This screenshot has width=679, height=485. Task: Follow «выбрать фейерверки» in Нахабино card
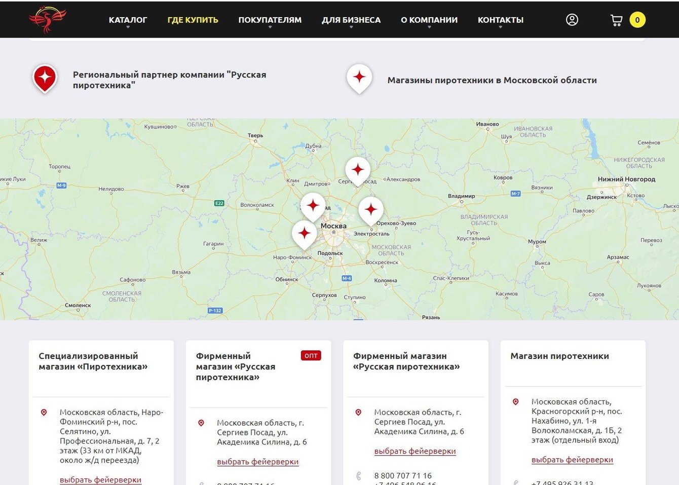[x=572, y=460]
